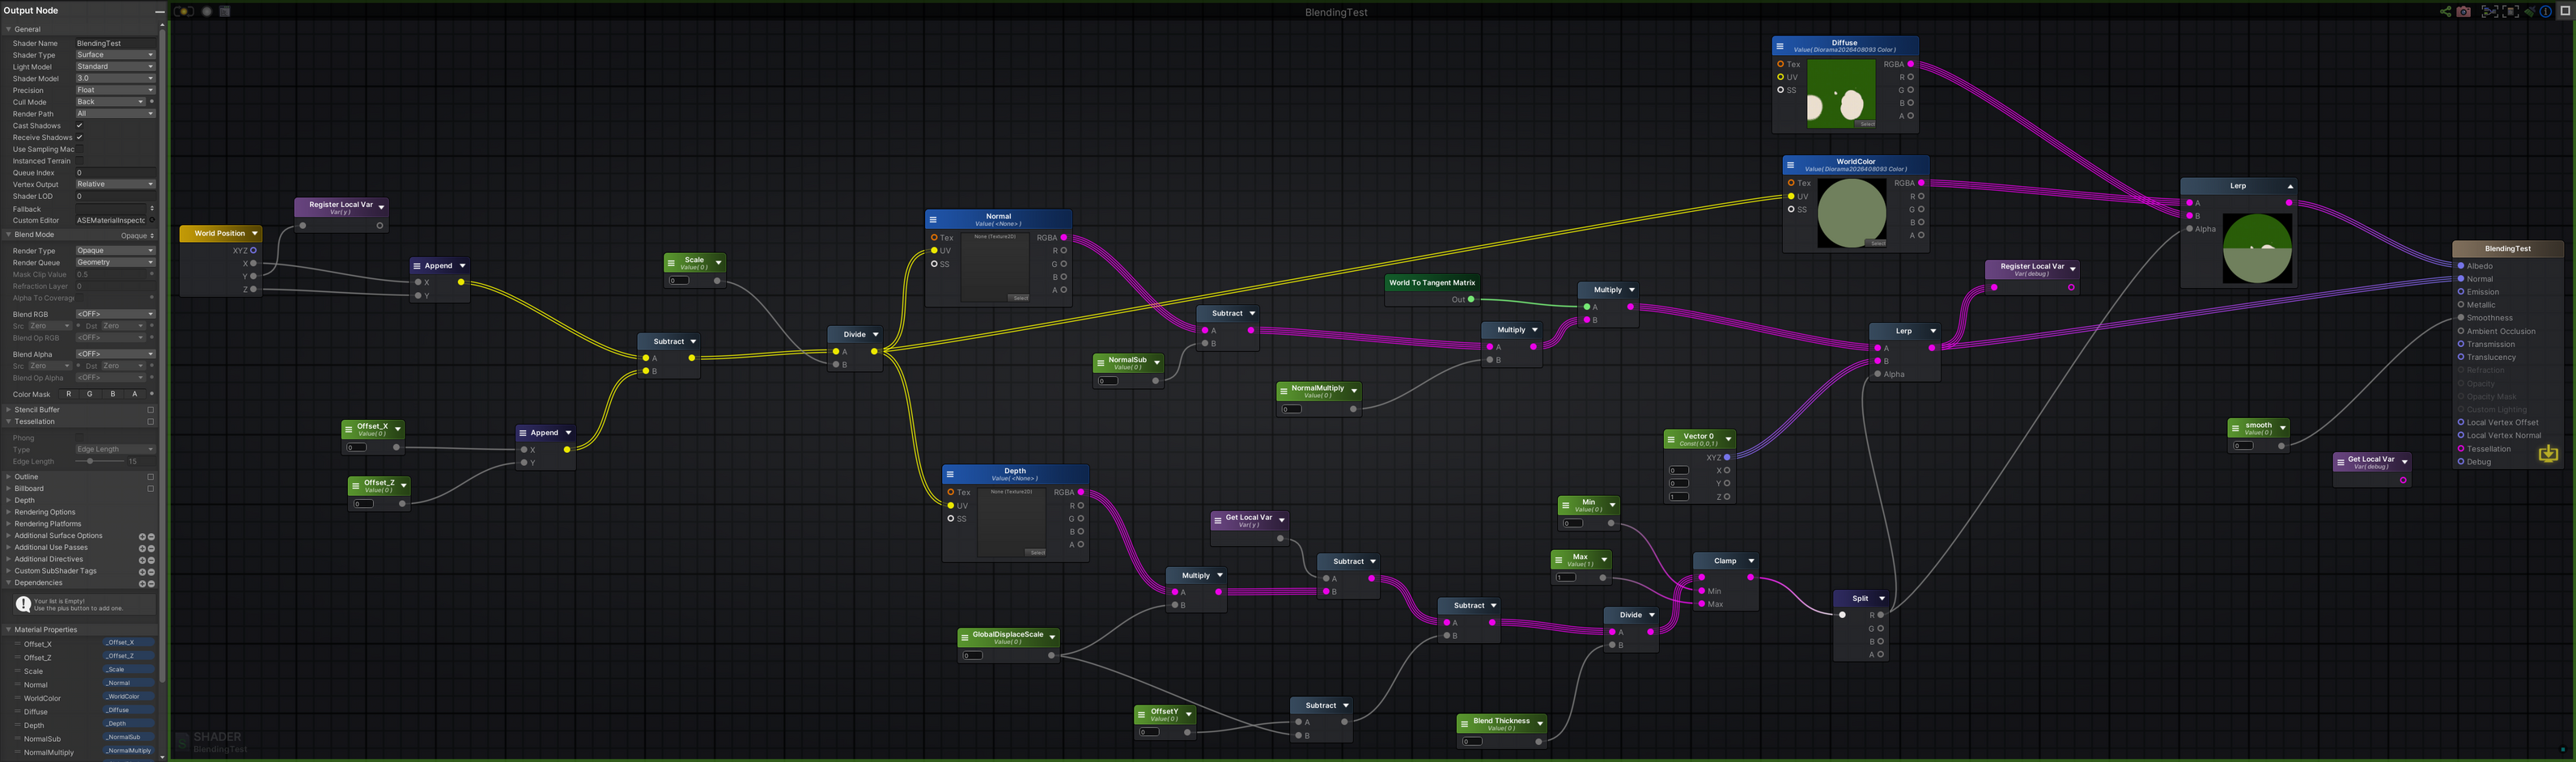Image resolution: width=2576 pixels, height=762 pixels.
Task: Enable the Billboard checkbox
Action: click(x=151, y=489)
